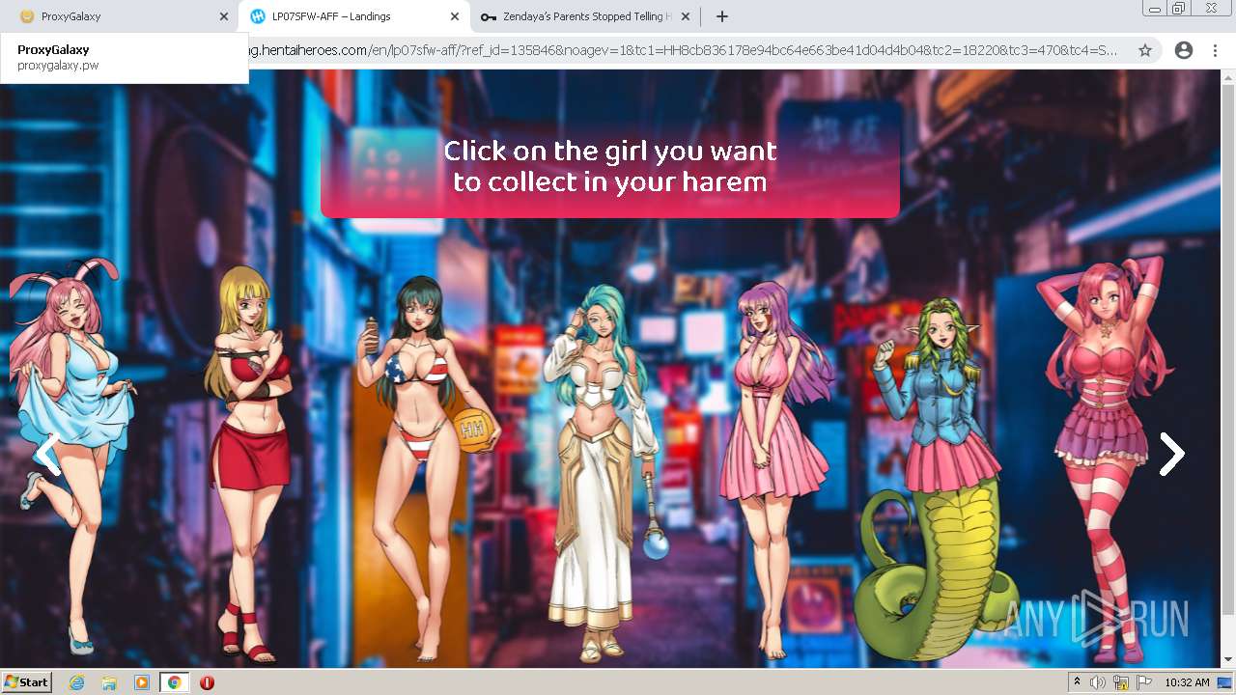Open the Windows Start menu

point(27,682)
